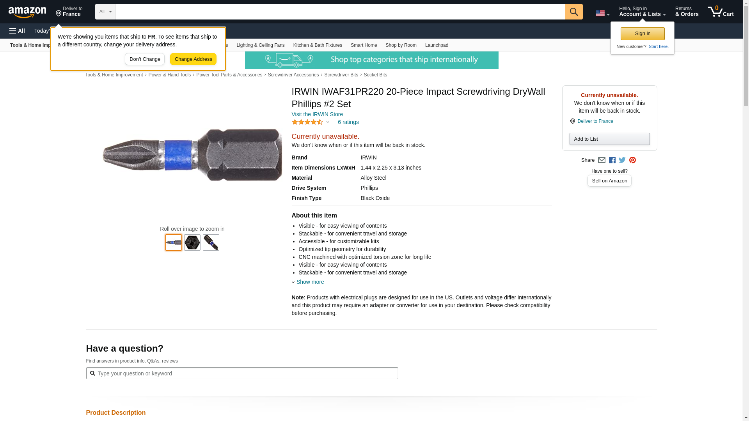Open the search category All dropdown

(x=105, y=12)
